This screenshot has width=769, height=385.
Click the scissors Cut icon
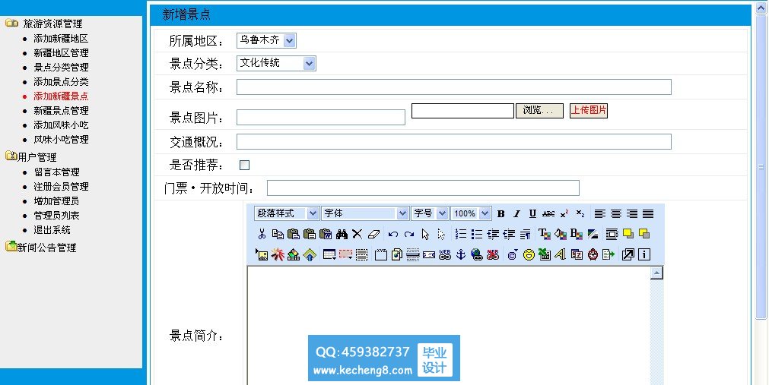point(262,234)
